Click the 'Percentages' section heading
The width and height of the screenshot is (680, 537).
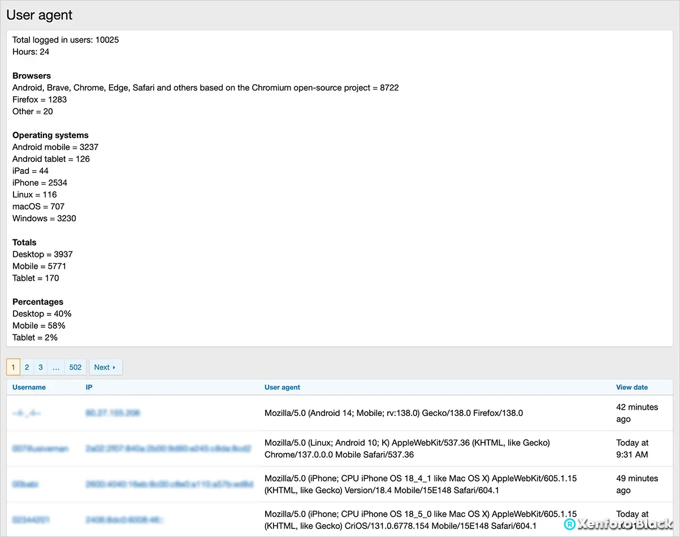point(38,302)
